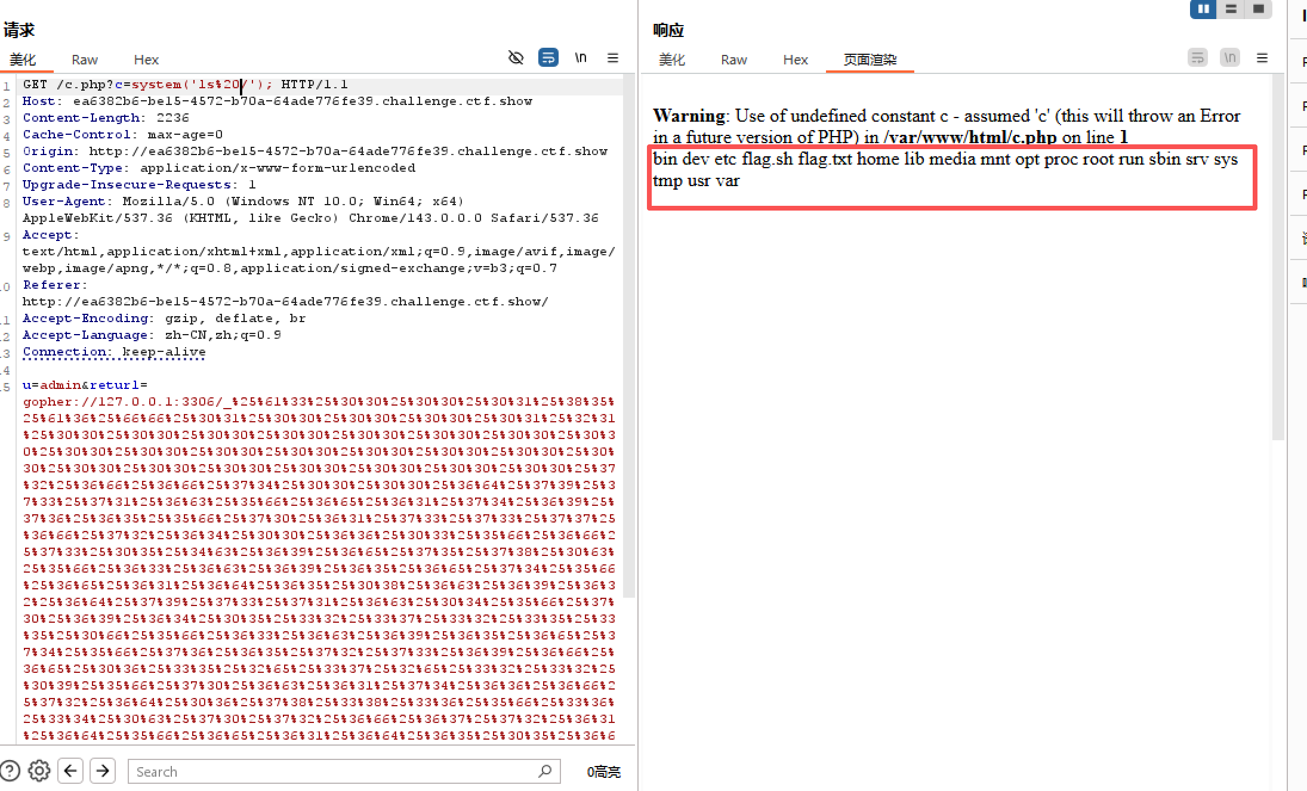Image resolution: width=1307 pixels, height=791 pixels.
Task: Switch to top-bottom stacked layout
Action: click(1231, 9)
